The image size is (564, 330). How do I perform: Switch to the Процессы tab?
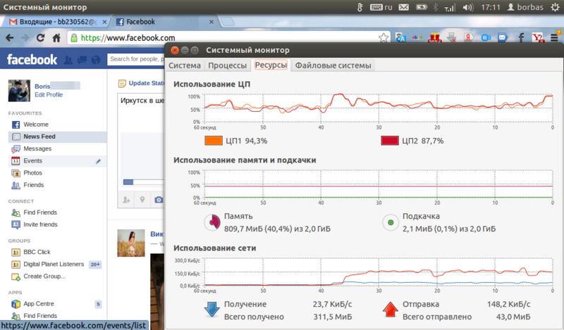tap(227, 65)
